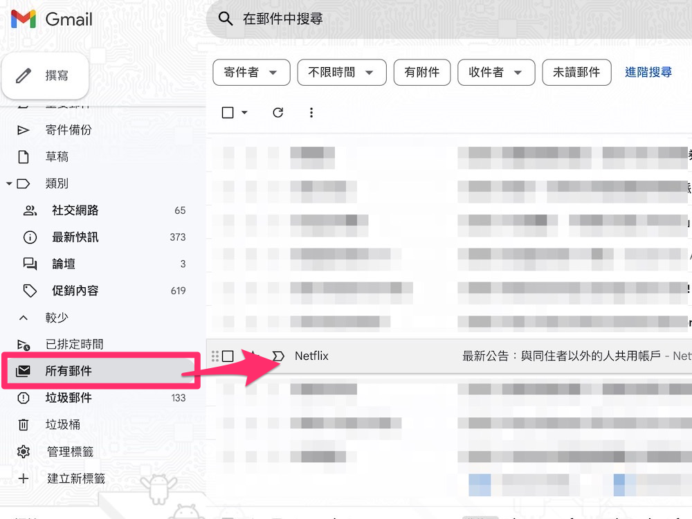This screenshot has height=519, width=692.
Task: Open the 進階搜尋 link
Action: 648,73
